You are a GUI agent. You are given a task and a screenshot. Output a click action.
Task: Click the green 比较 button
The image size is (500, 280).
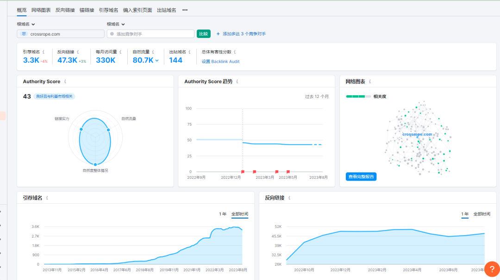click(203, 34)
